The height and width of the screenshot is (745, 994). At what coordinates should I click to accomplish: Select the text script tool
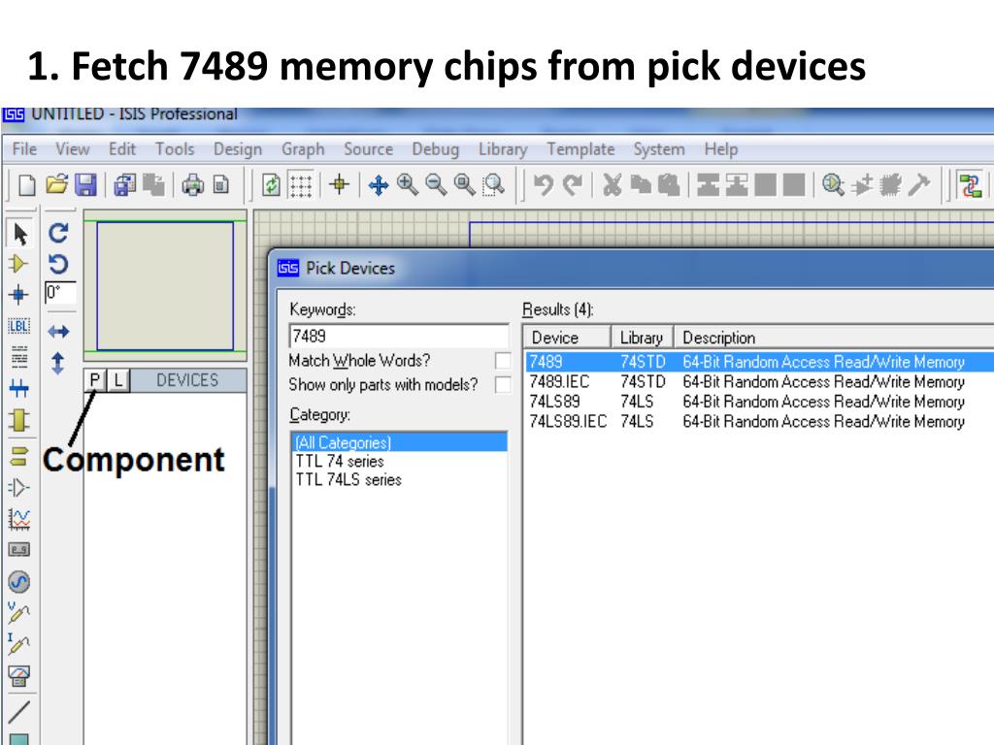pyautogui.click(x=19, y=357)
